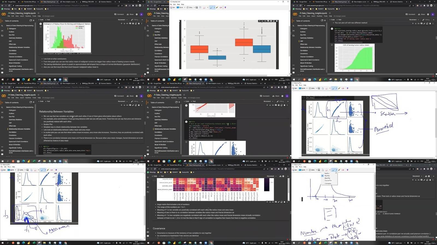Open Runtime menu in the histogram notebook

click(28, 16)
